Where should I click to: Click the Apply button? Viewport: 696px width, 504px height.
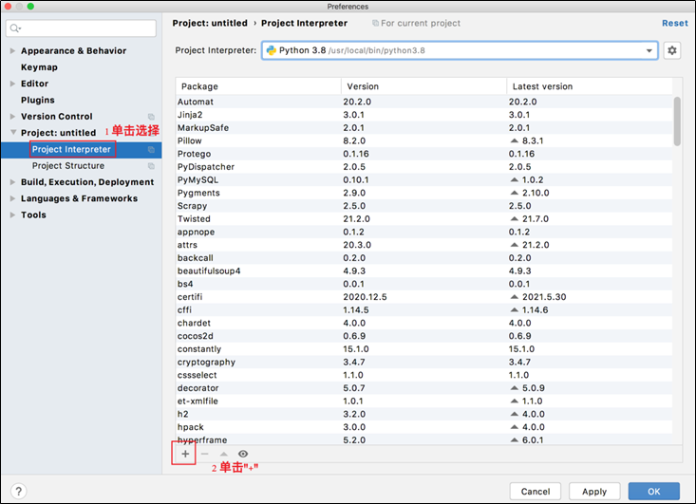pos(594,491)
